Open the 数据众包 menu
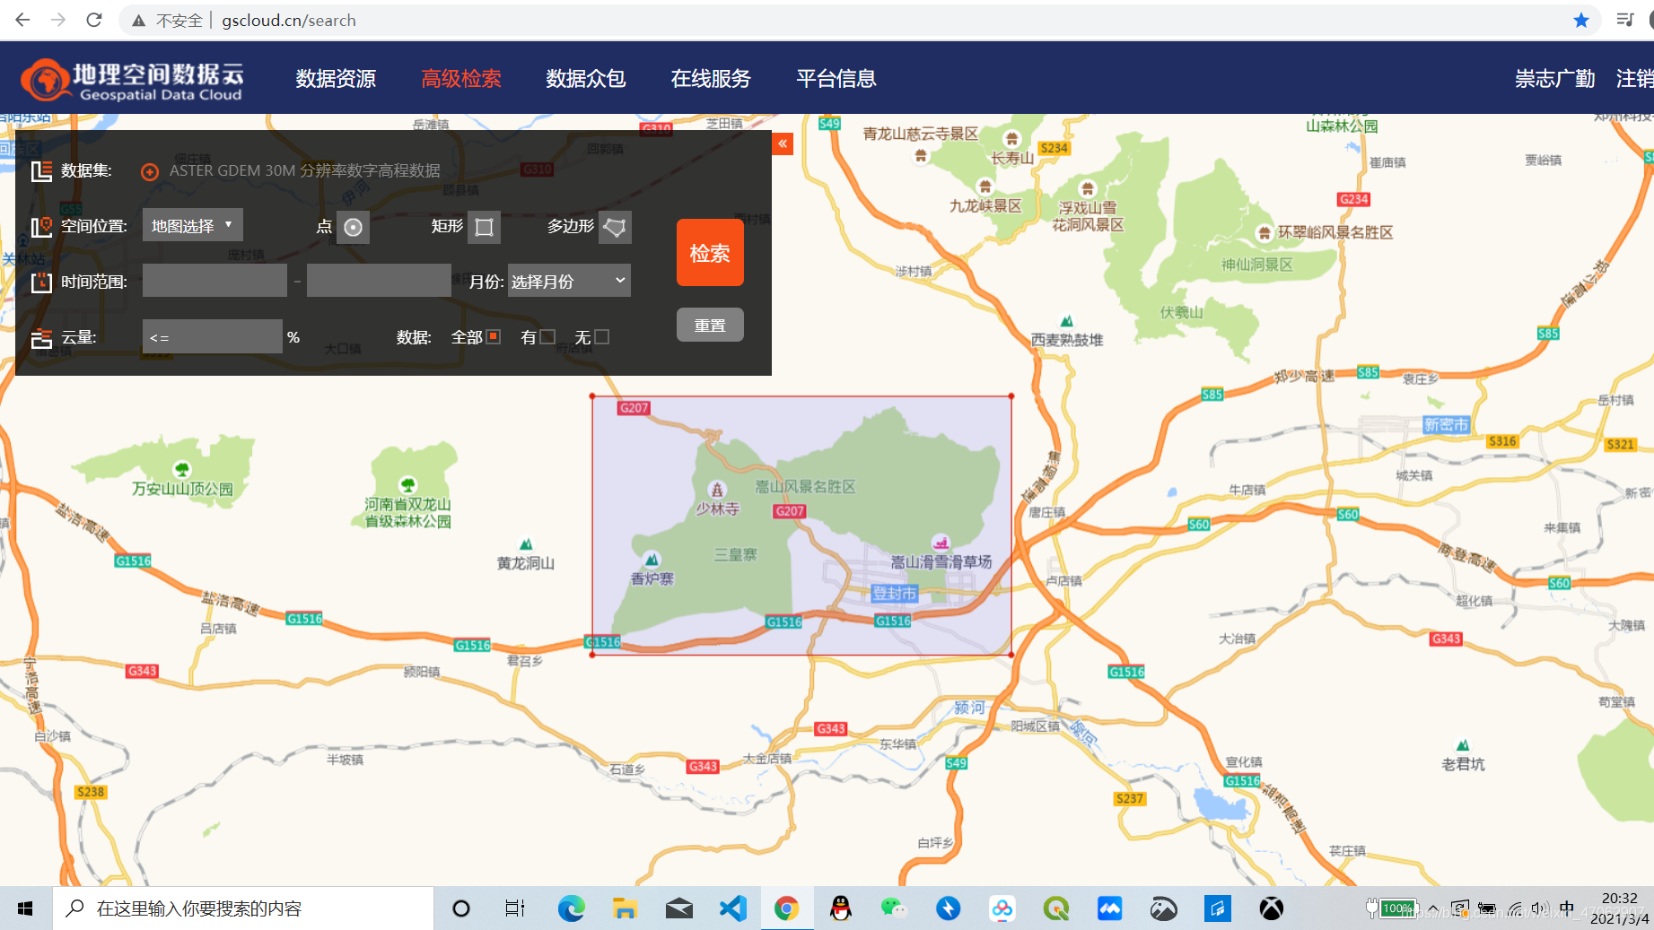 pos(586,79)
